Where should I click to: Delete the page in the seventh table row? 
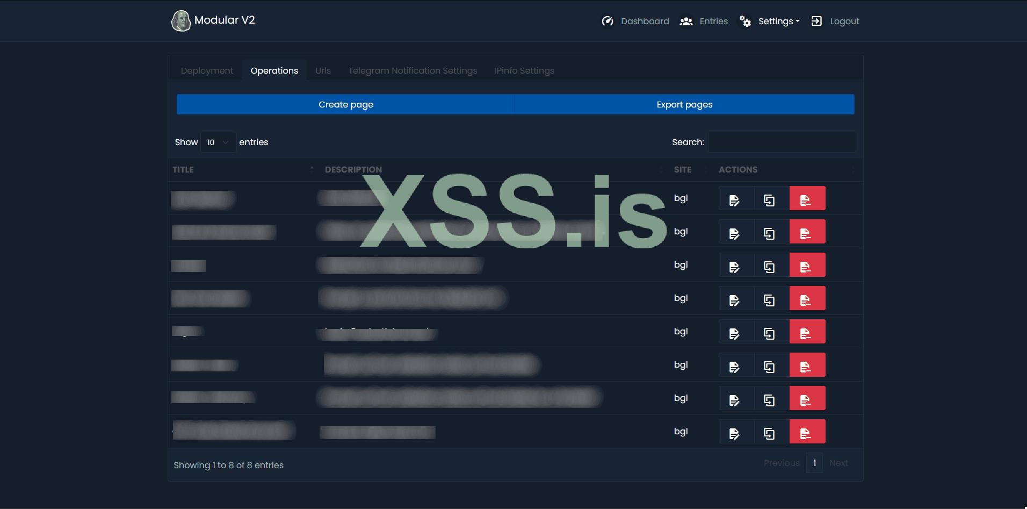[807, 398]
